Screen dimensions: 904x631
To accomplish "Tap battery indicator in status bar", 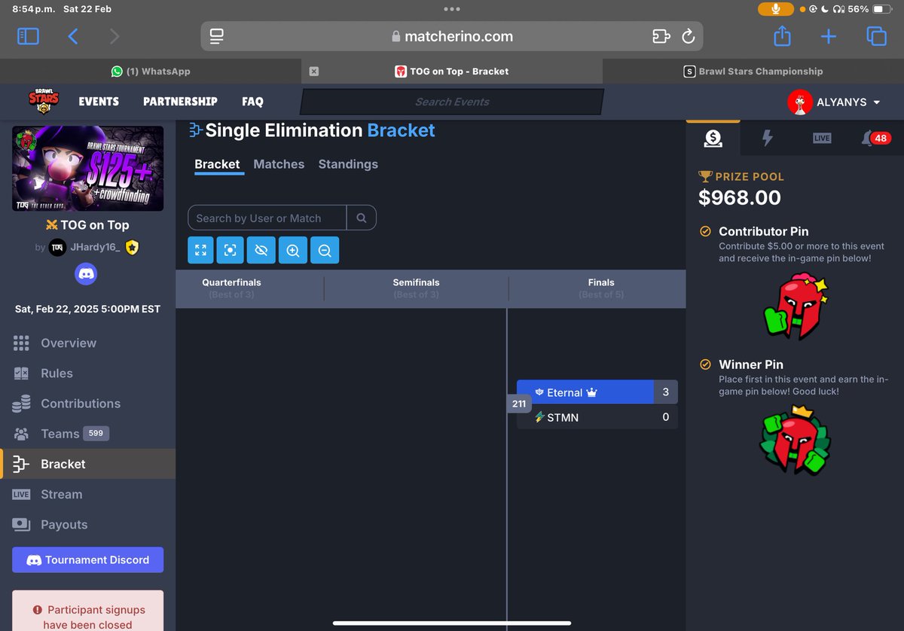I will coord(882,9).
